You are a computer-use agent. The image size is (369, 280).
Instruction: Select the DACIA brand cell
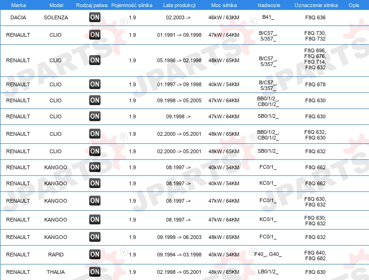[x=18, y=17]
